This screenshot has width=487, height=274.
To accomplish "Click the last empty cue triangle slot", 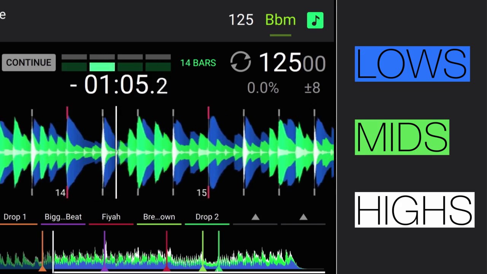I will pos(303,217).
